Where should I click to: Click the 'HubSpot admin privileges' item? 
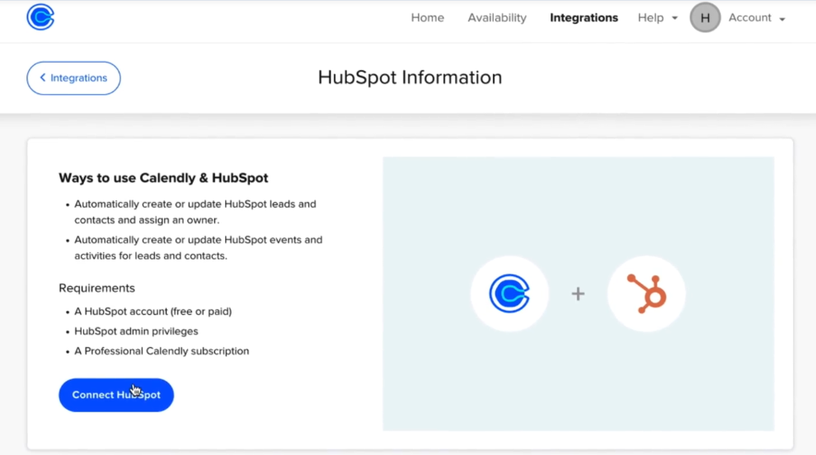point(136,331)
